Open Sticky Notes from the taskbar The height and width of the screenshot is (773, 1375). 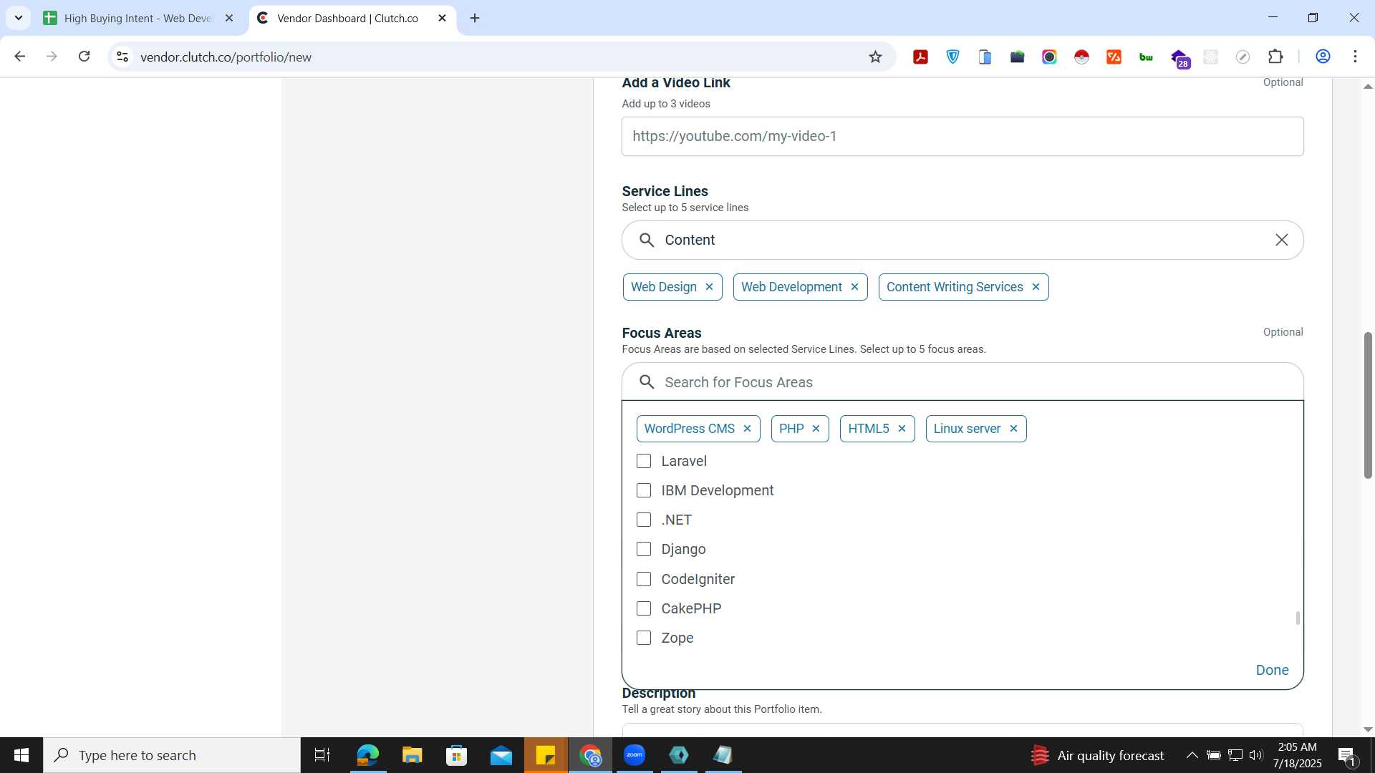pos(546,755)
